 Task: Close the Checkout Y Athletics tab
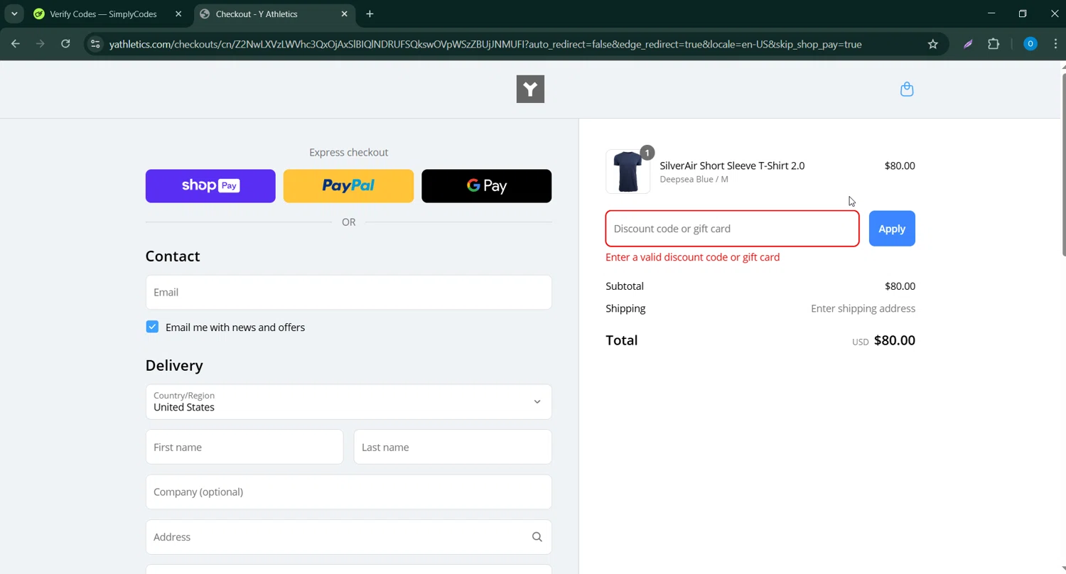click(345, 14)
